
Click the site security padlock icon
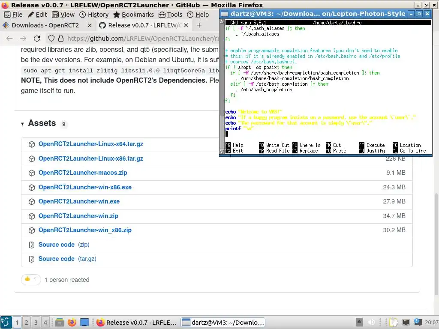[x=61, y=38]
